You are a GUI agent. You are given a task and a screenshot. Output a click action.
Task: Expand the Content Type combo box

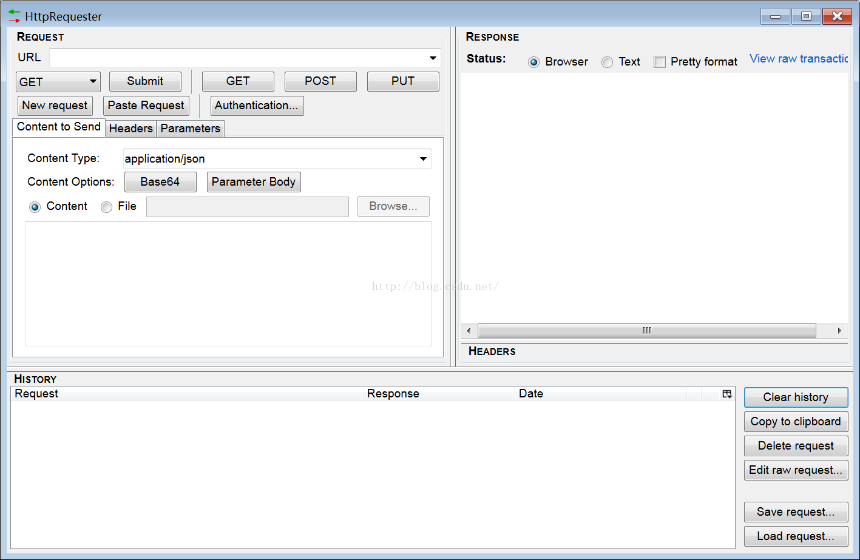click(x=423, y=159)
